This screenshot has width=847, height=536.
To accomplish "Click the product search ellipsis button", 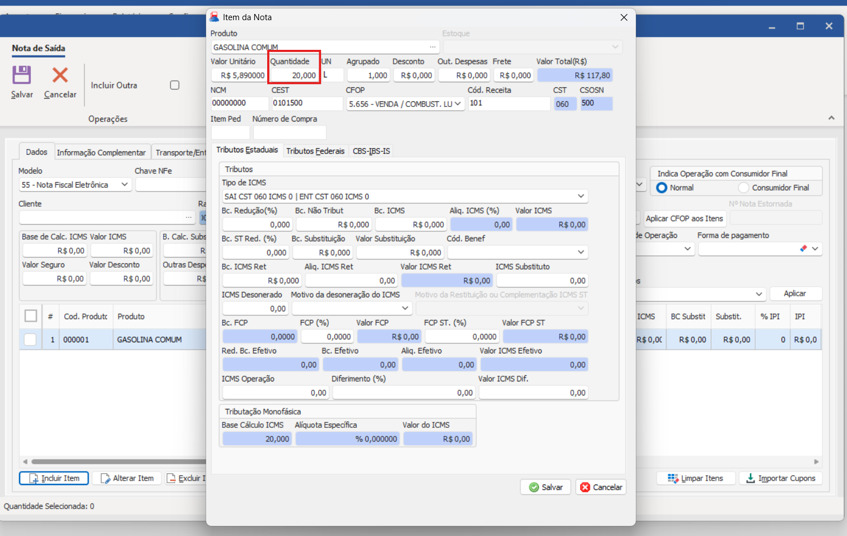I will point(432,47).
